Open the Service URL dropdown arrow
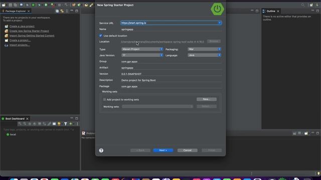This screenshot has width=321, height=180. pyautogui.click(x=220, y=23)
